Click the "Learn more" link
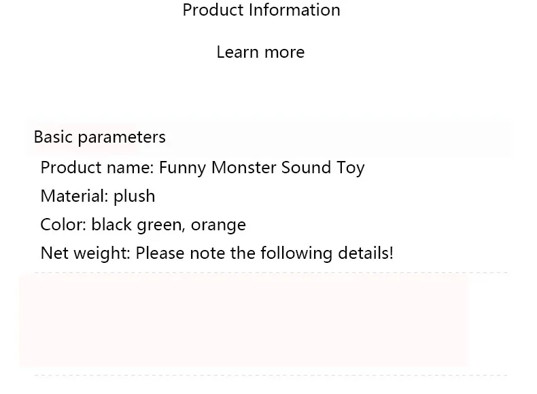The width and height of the screenshot is (537, 394). point(260,52)
